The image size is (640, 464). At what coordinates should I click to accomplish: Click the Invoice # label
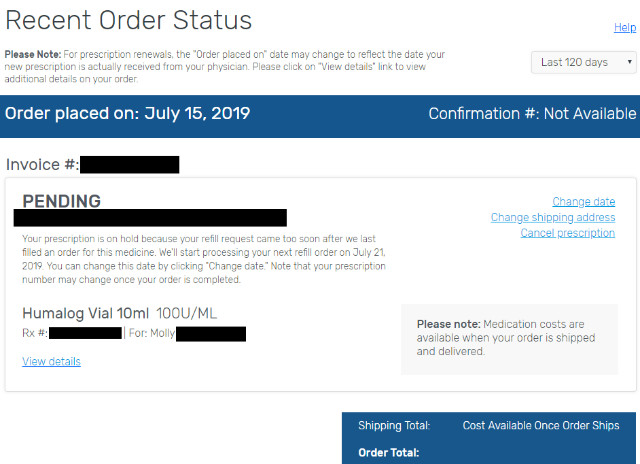coord(42,165)
